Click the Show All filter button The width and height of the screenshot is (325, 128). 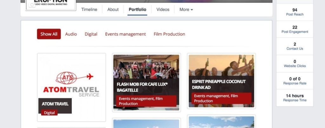click(x=49, y=34)
